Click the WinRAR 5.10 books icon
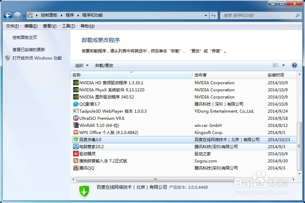This screenshot has width=305, height=203. coord(76,125)
